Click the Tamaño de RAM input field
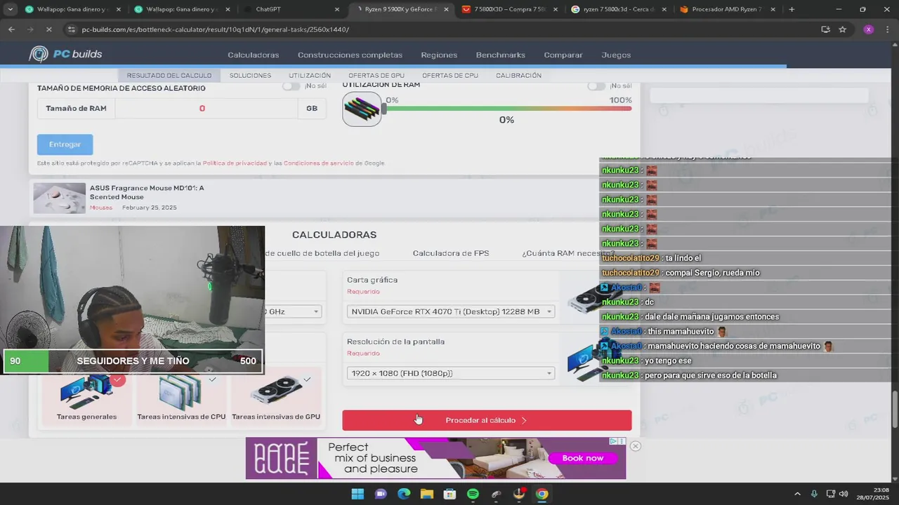899x505 pixels. click(207, 108)
